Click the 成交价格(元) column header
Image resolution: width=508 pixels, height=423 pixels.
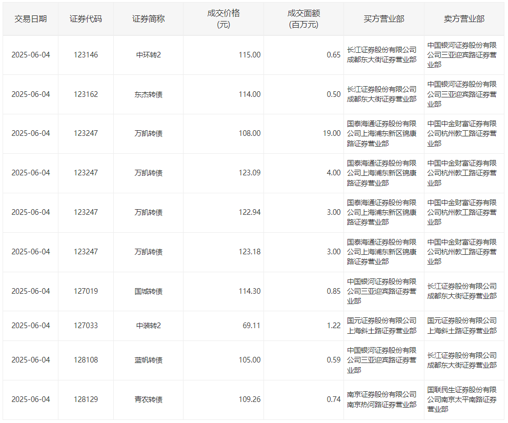pyautogui.click(x=223, y=19)
